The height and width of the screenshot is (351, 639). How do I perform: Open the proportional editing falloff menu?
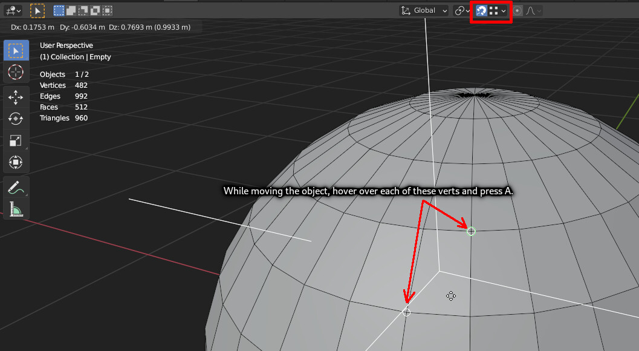(x=539, y=10)
